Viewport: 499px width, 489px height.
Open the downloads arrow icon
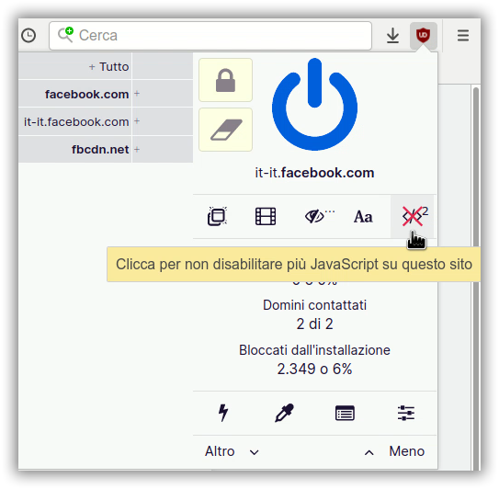(x=392, y=36)
